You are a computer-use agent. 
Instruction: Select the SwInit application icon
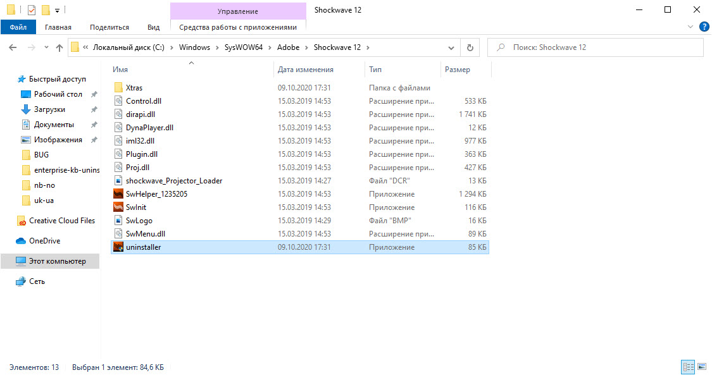pyautogui.click(x=118, y=207)
